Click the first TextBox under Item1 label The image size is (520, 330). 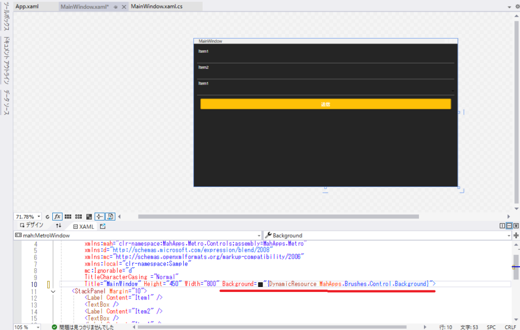pos(326,59)
